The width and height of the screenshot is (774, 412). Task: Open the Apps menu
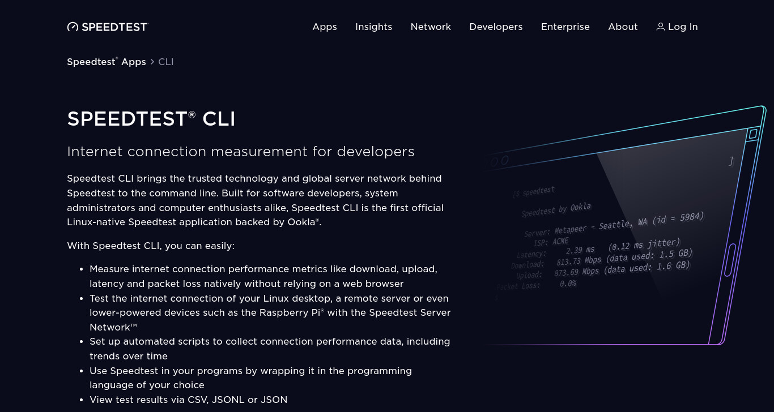tap(325, 27)
